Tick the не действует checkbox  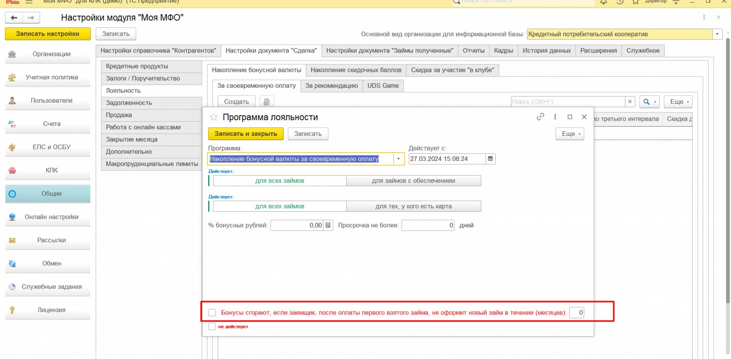pos(212,327)
